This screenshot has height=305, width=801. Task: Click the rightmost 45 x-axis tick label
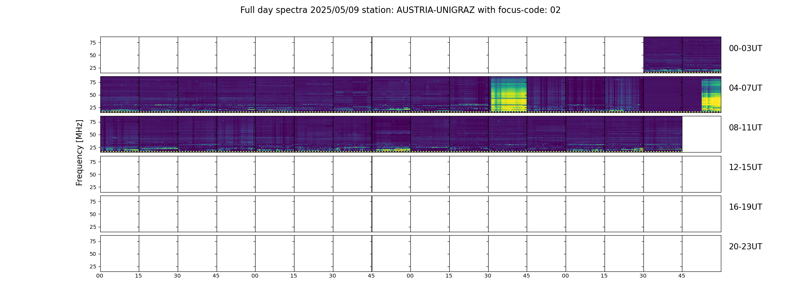coord(682,276)
